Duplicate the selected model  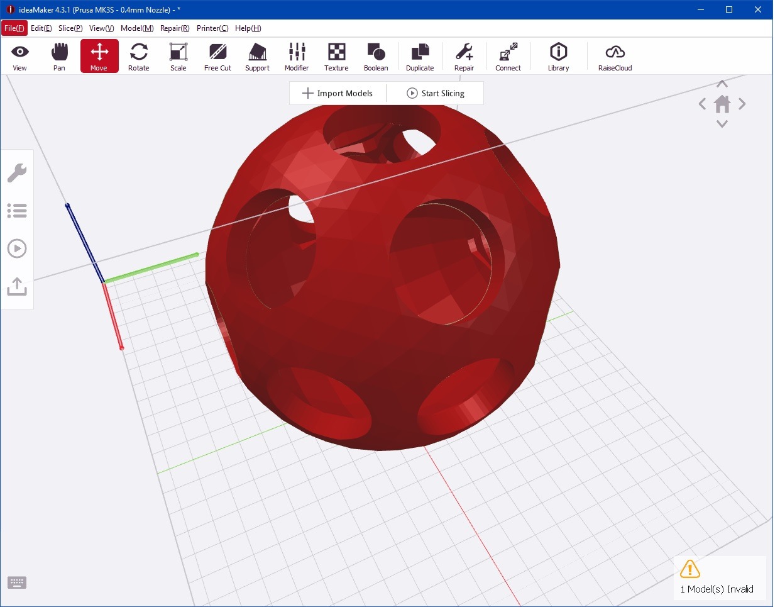[420, 57]
